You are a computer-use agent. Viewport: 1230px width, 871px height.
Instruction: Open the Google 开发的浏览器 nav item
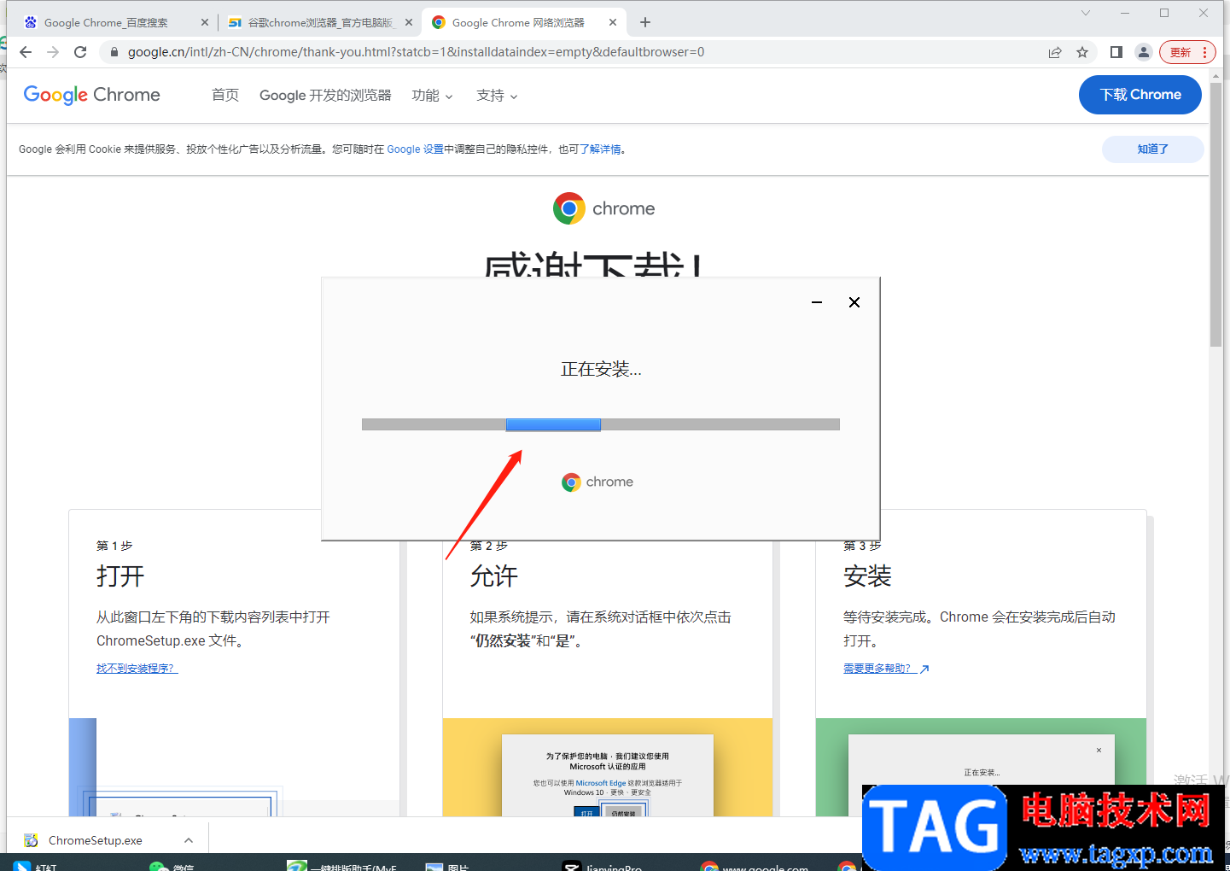[325, 95]
